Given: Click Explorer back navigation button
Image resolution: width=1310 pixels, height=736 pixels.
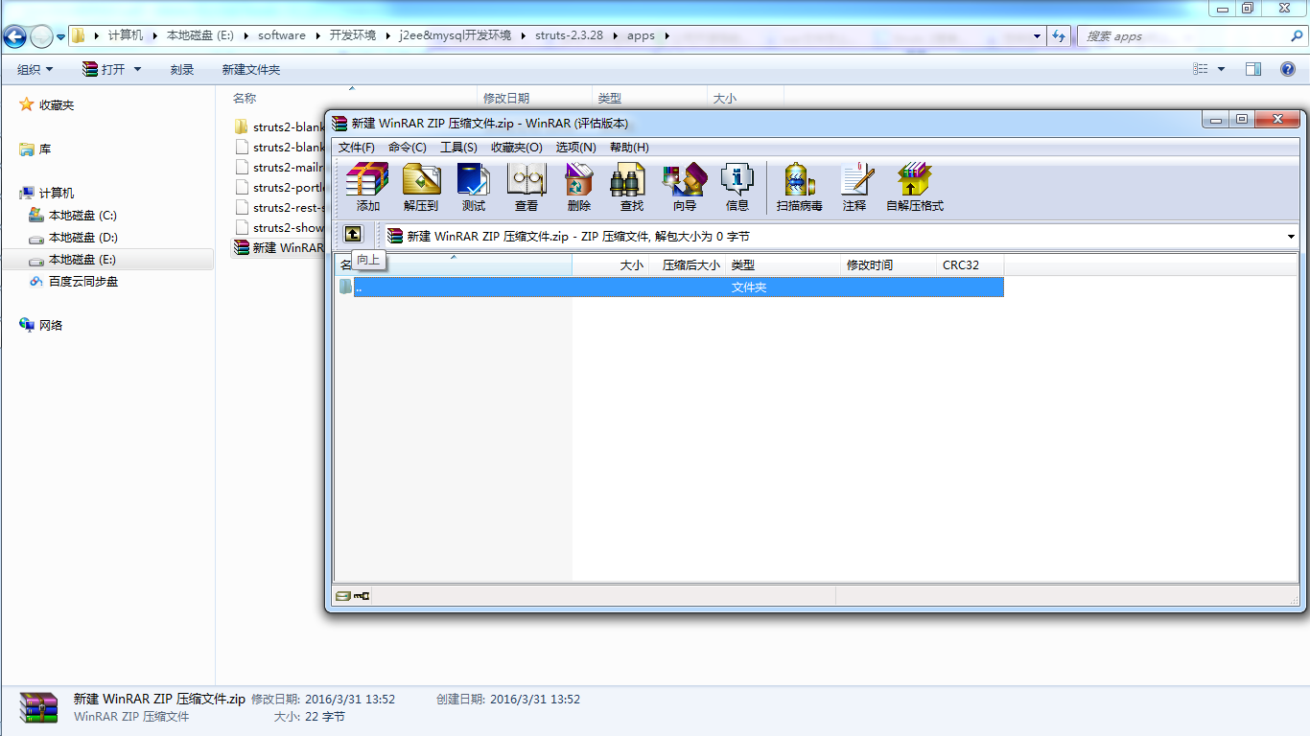Looking at the screenshot, I should [14, 36].
